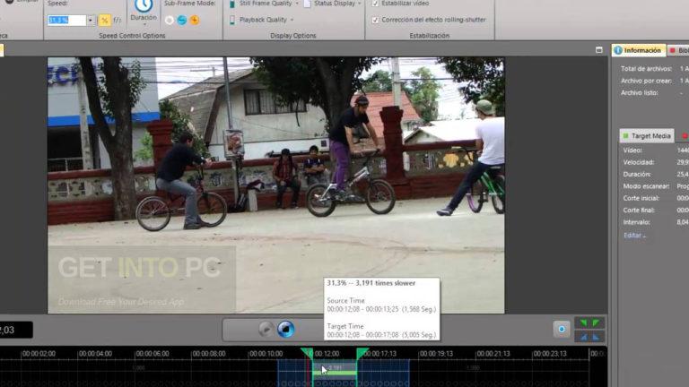This screenshot has height=387, width=689.
Task: Click the blue stop button below preview
Action: click(x=285, y=329)
